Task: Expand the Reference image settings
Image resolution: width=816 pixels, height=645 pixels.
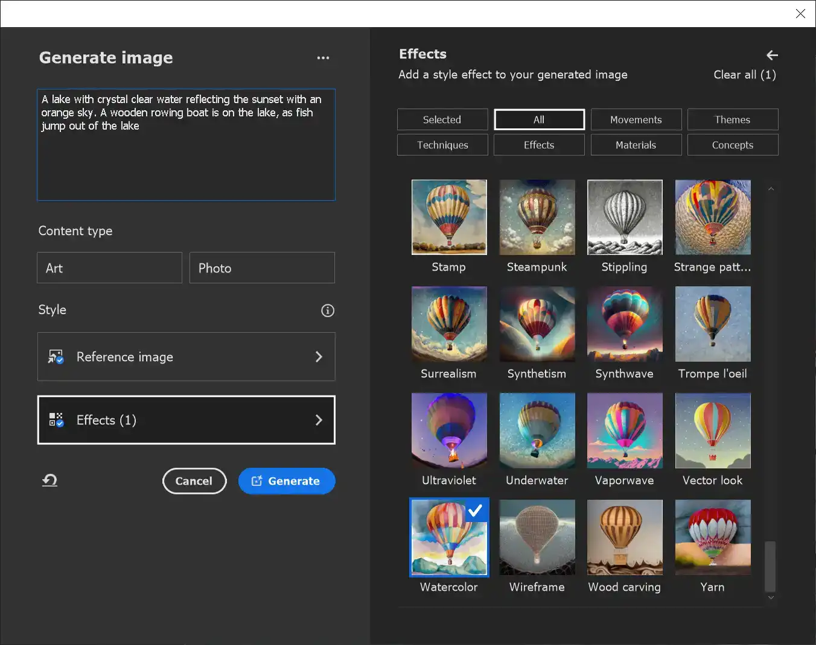Action: click(x=186, y=356)
